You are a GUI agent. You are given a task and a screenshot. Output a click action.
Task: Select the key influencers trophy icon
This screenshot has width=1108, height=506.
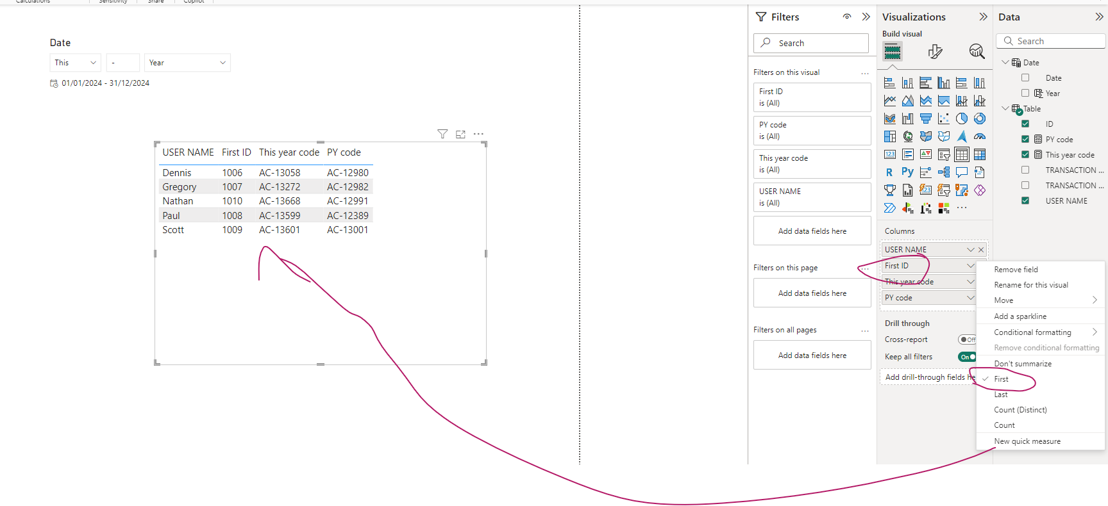pyautogui.click(x=889, y=190)
